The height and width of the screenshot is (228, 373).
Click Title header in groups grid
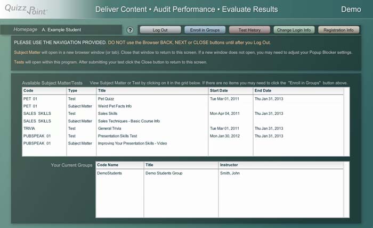click(x=181, y=165)
